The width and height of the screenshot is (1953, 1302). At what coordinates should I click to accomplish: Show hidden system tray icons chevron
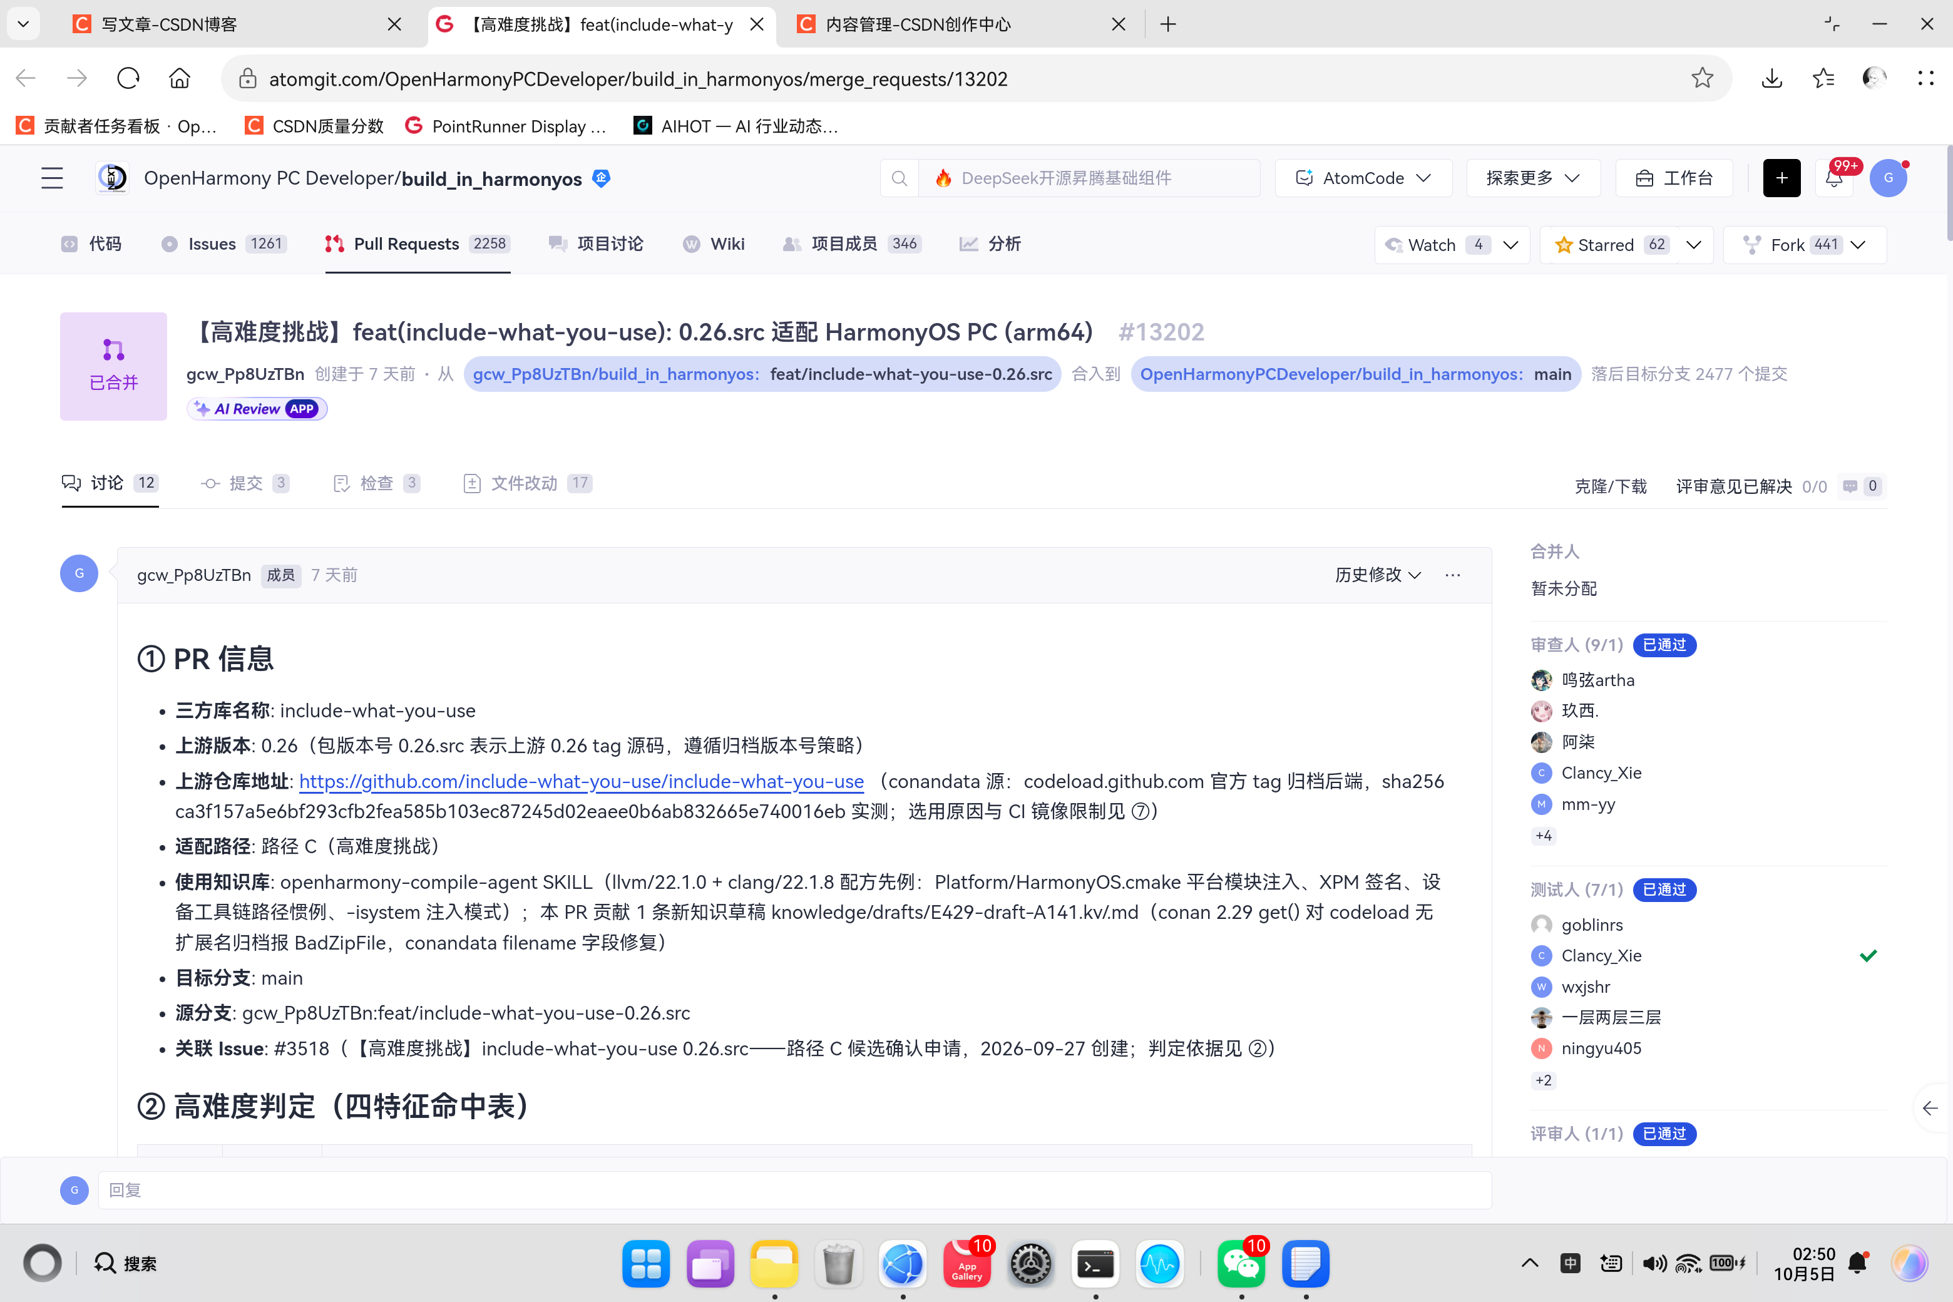[1529, 1264]
